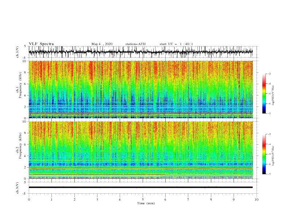Image resolution: width=289 pixels, height=224 pixels.
Task: Click time axis tick label "5"
Action: point(143,199)
